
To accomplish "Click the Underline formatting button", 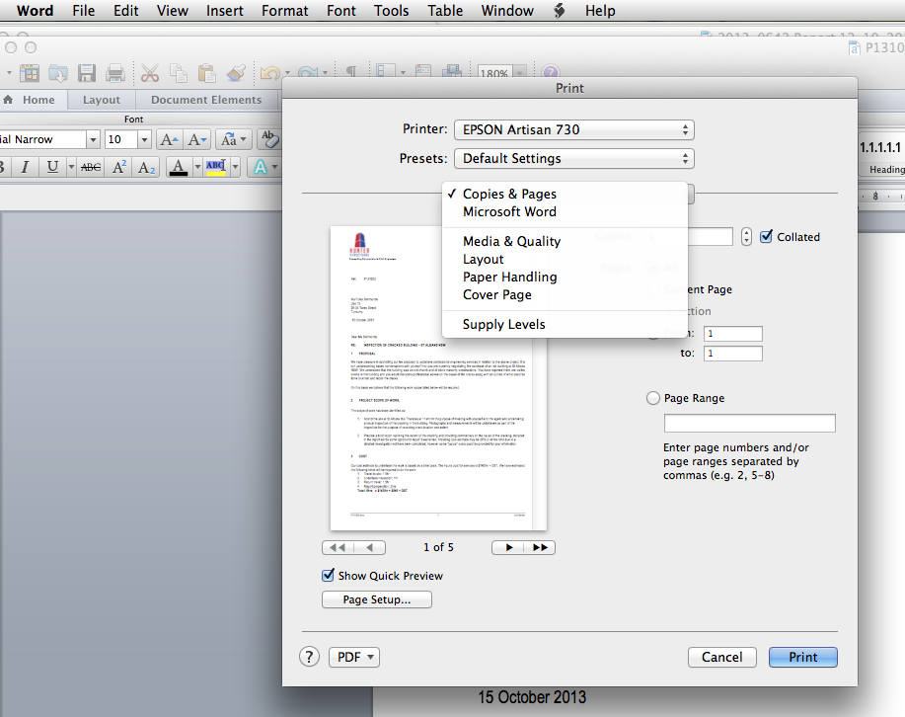I will pos(52,167).
